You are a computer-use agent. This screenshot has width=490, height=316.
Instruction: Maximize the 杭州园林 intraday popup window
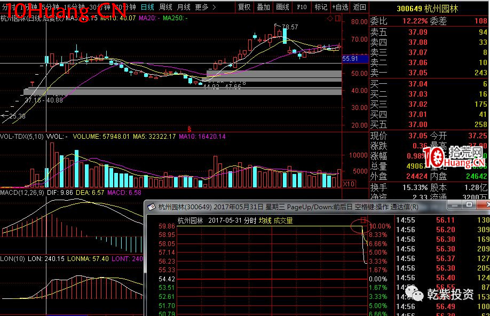pos(469,205)
